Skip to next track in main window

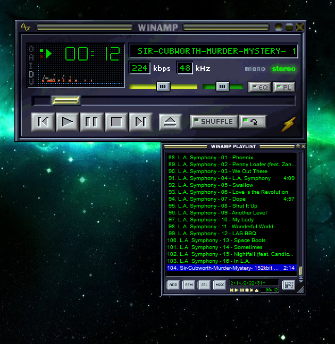click(x=141, y=122)
